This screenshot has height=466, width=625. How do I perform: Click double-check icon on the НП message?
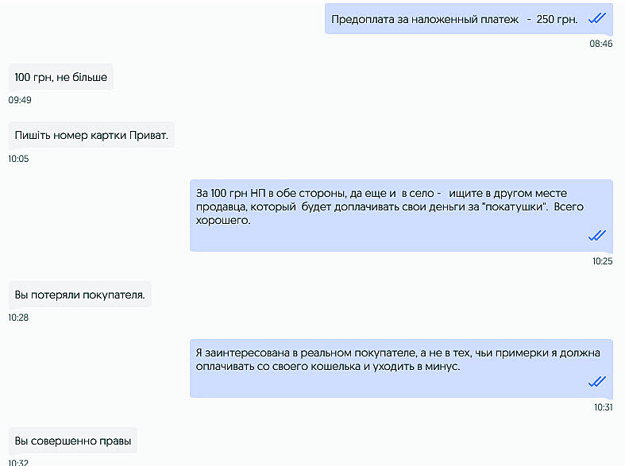tap(596, 235)
